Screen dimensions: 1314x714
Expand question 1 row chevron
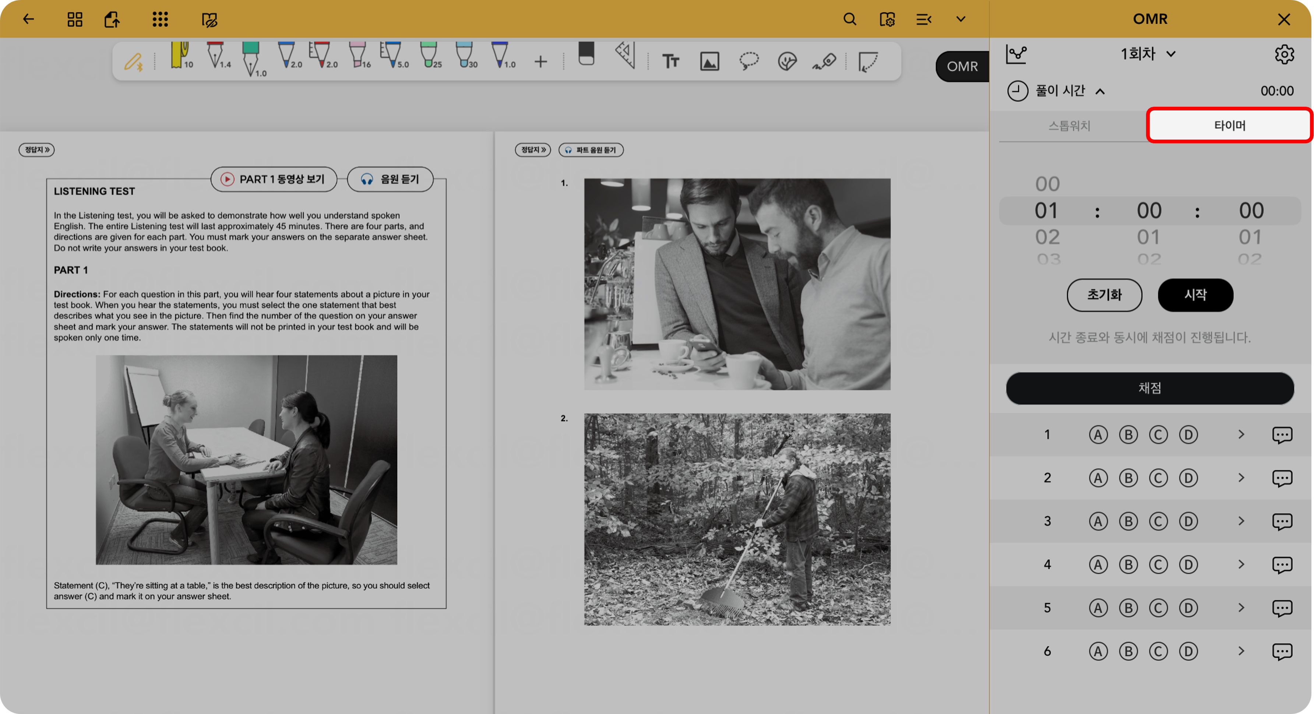[1241, 435]
